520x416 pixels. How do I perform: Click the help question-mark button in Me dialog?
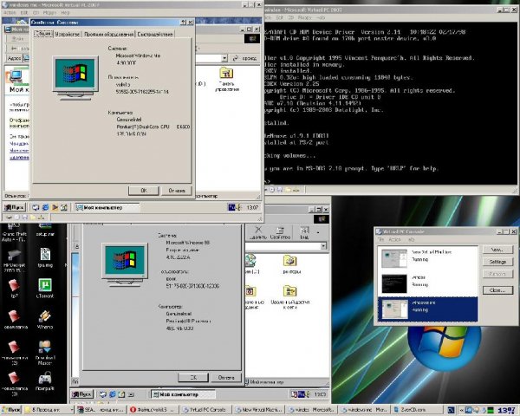(x=184, y=23)
